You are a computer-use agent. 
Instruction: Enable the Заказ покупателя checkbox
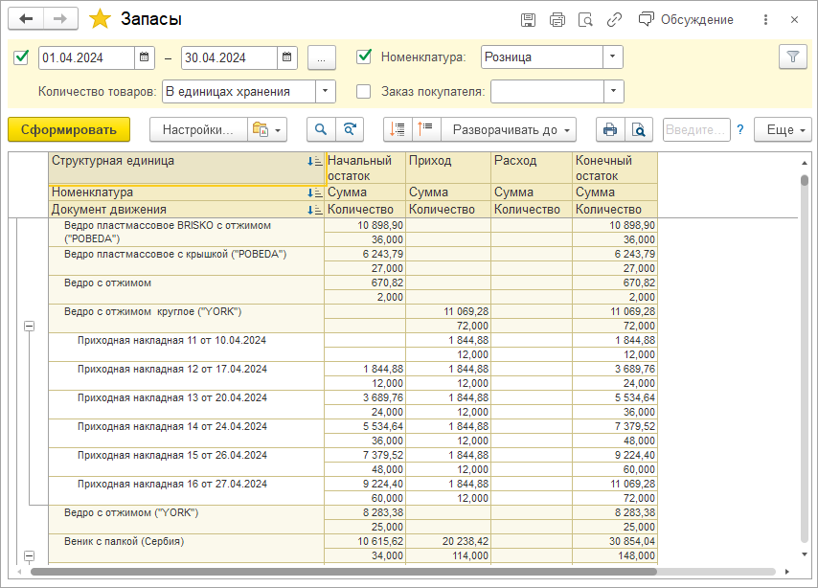pos(364,92)
